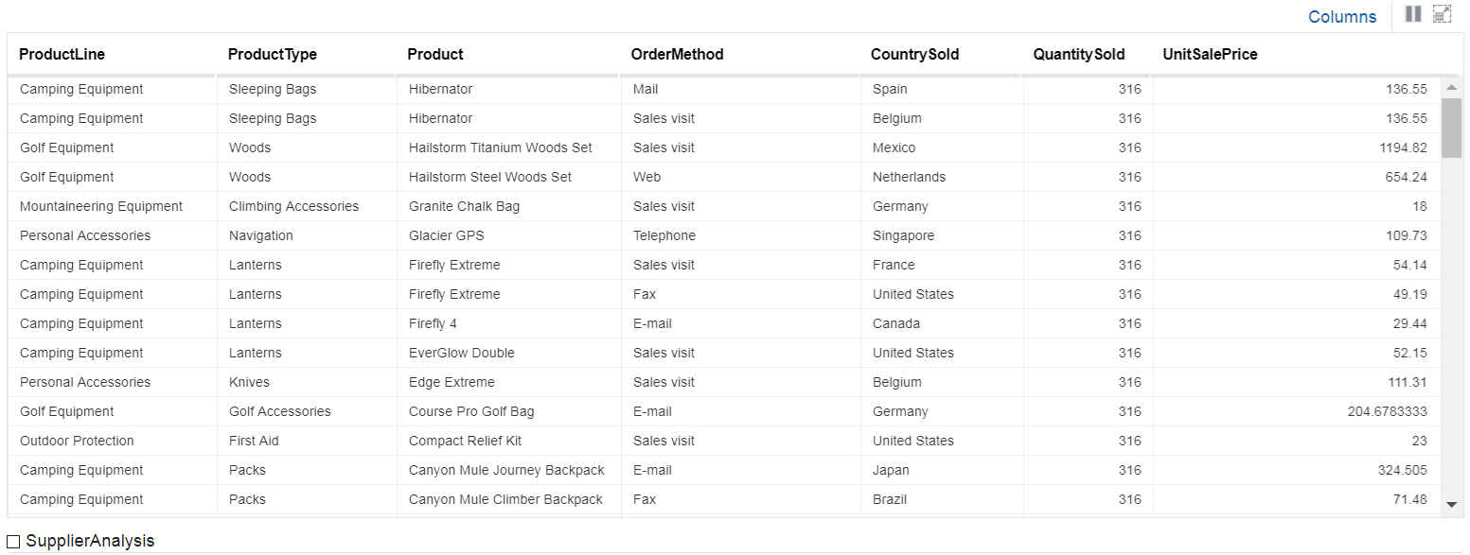Click the pause data refresh icon
The height and width of the screenshot is (555, 1470).
(1412, 13)
